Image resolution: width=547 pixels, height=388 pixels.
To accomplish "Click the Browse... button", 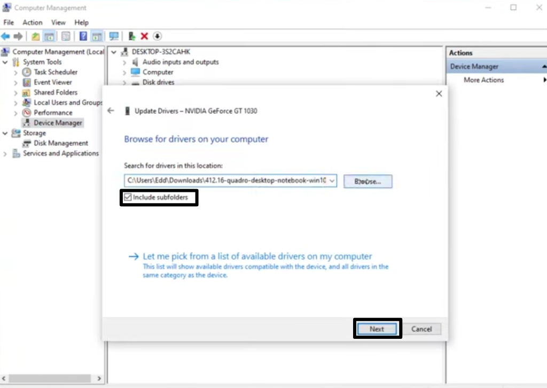I will pyautogui.click(x=368, y=181).
